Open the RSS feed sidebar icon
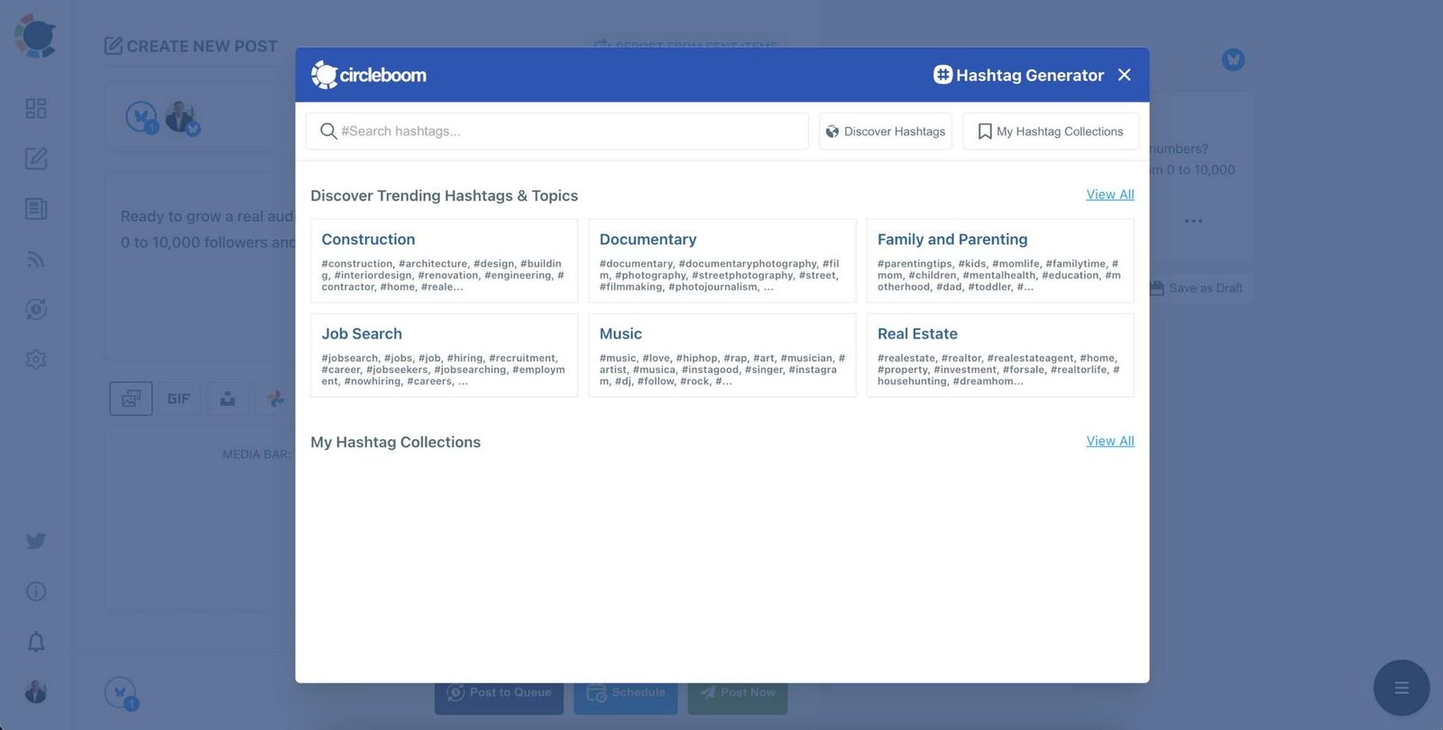This screenshot has width=1443, height=730. click(x=36, y=260)
